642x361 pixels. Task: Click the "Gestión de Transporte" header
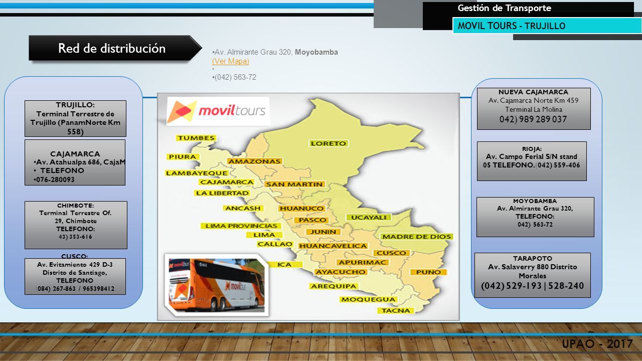click(504, 8)
